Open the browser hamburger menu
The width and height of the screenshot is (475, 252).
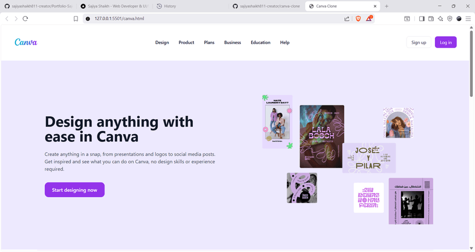pos(468,19)
